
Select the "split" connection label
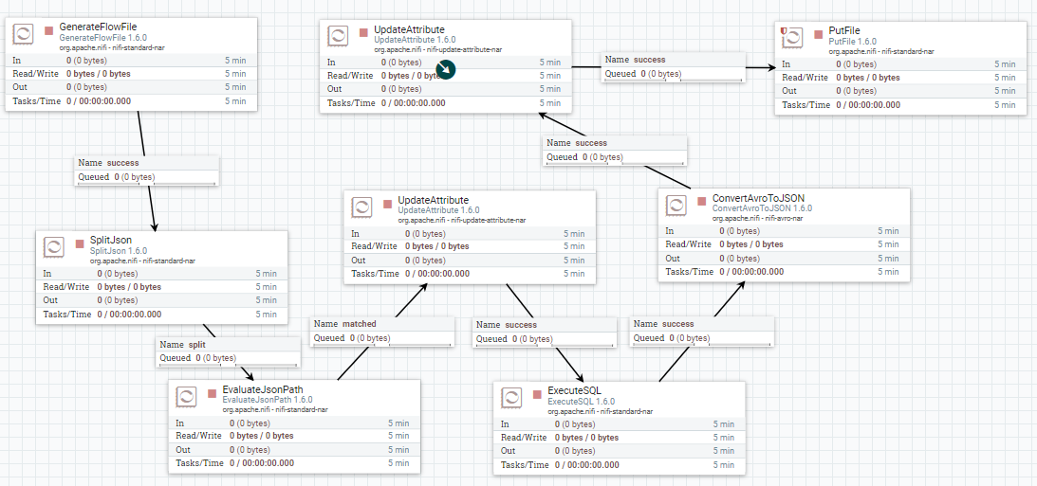pyautogui.click(x=228, y=351)
